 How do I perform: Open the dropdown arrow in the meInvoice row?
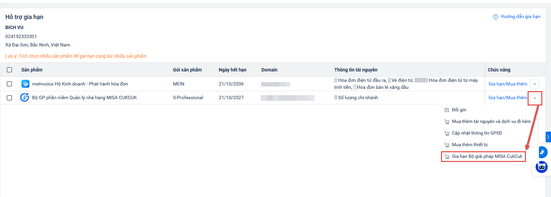535,84
